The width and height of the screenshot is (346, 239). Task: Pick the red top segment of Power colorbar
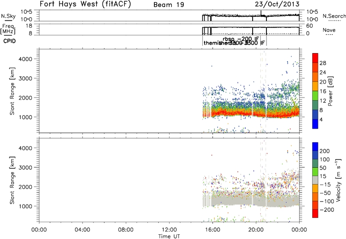tap(315, 58)
